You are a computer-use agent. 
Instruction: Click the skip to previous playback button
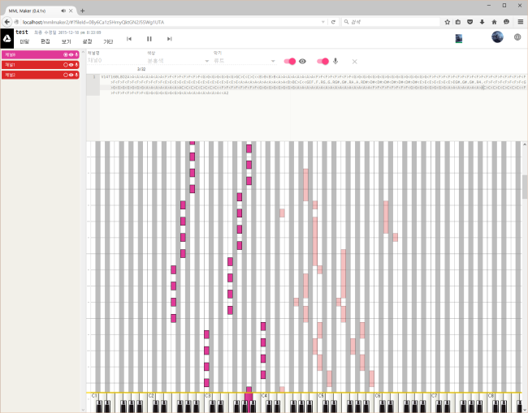129,39
